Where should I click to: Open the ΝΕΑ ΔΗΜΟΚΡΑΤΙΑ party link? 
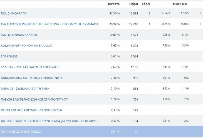(x=14, y=13)
